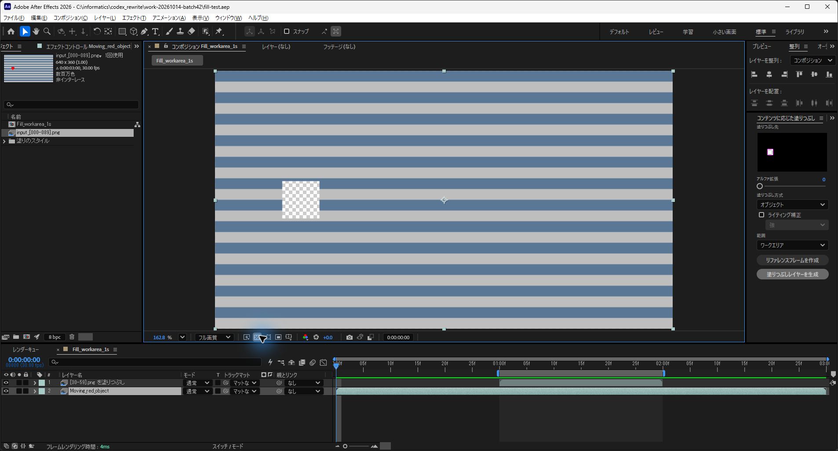The height and width of the screenshot is (451, 838).
Task: Open the オブジェクト fill method dropdown
Action: coord(792,205)
